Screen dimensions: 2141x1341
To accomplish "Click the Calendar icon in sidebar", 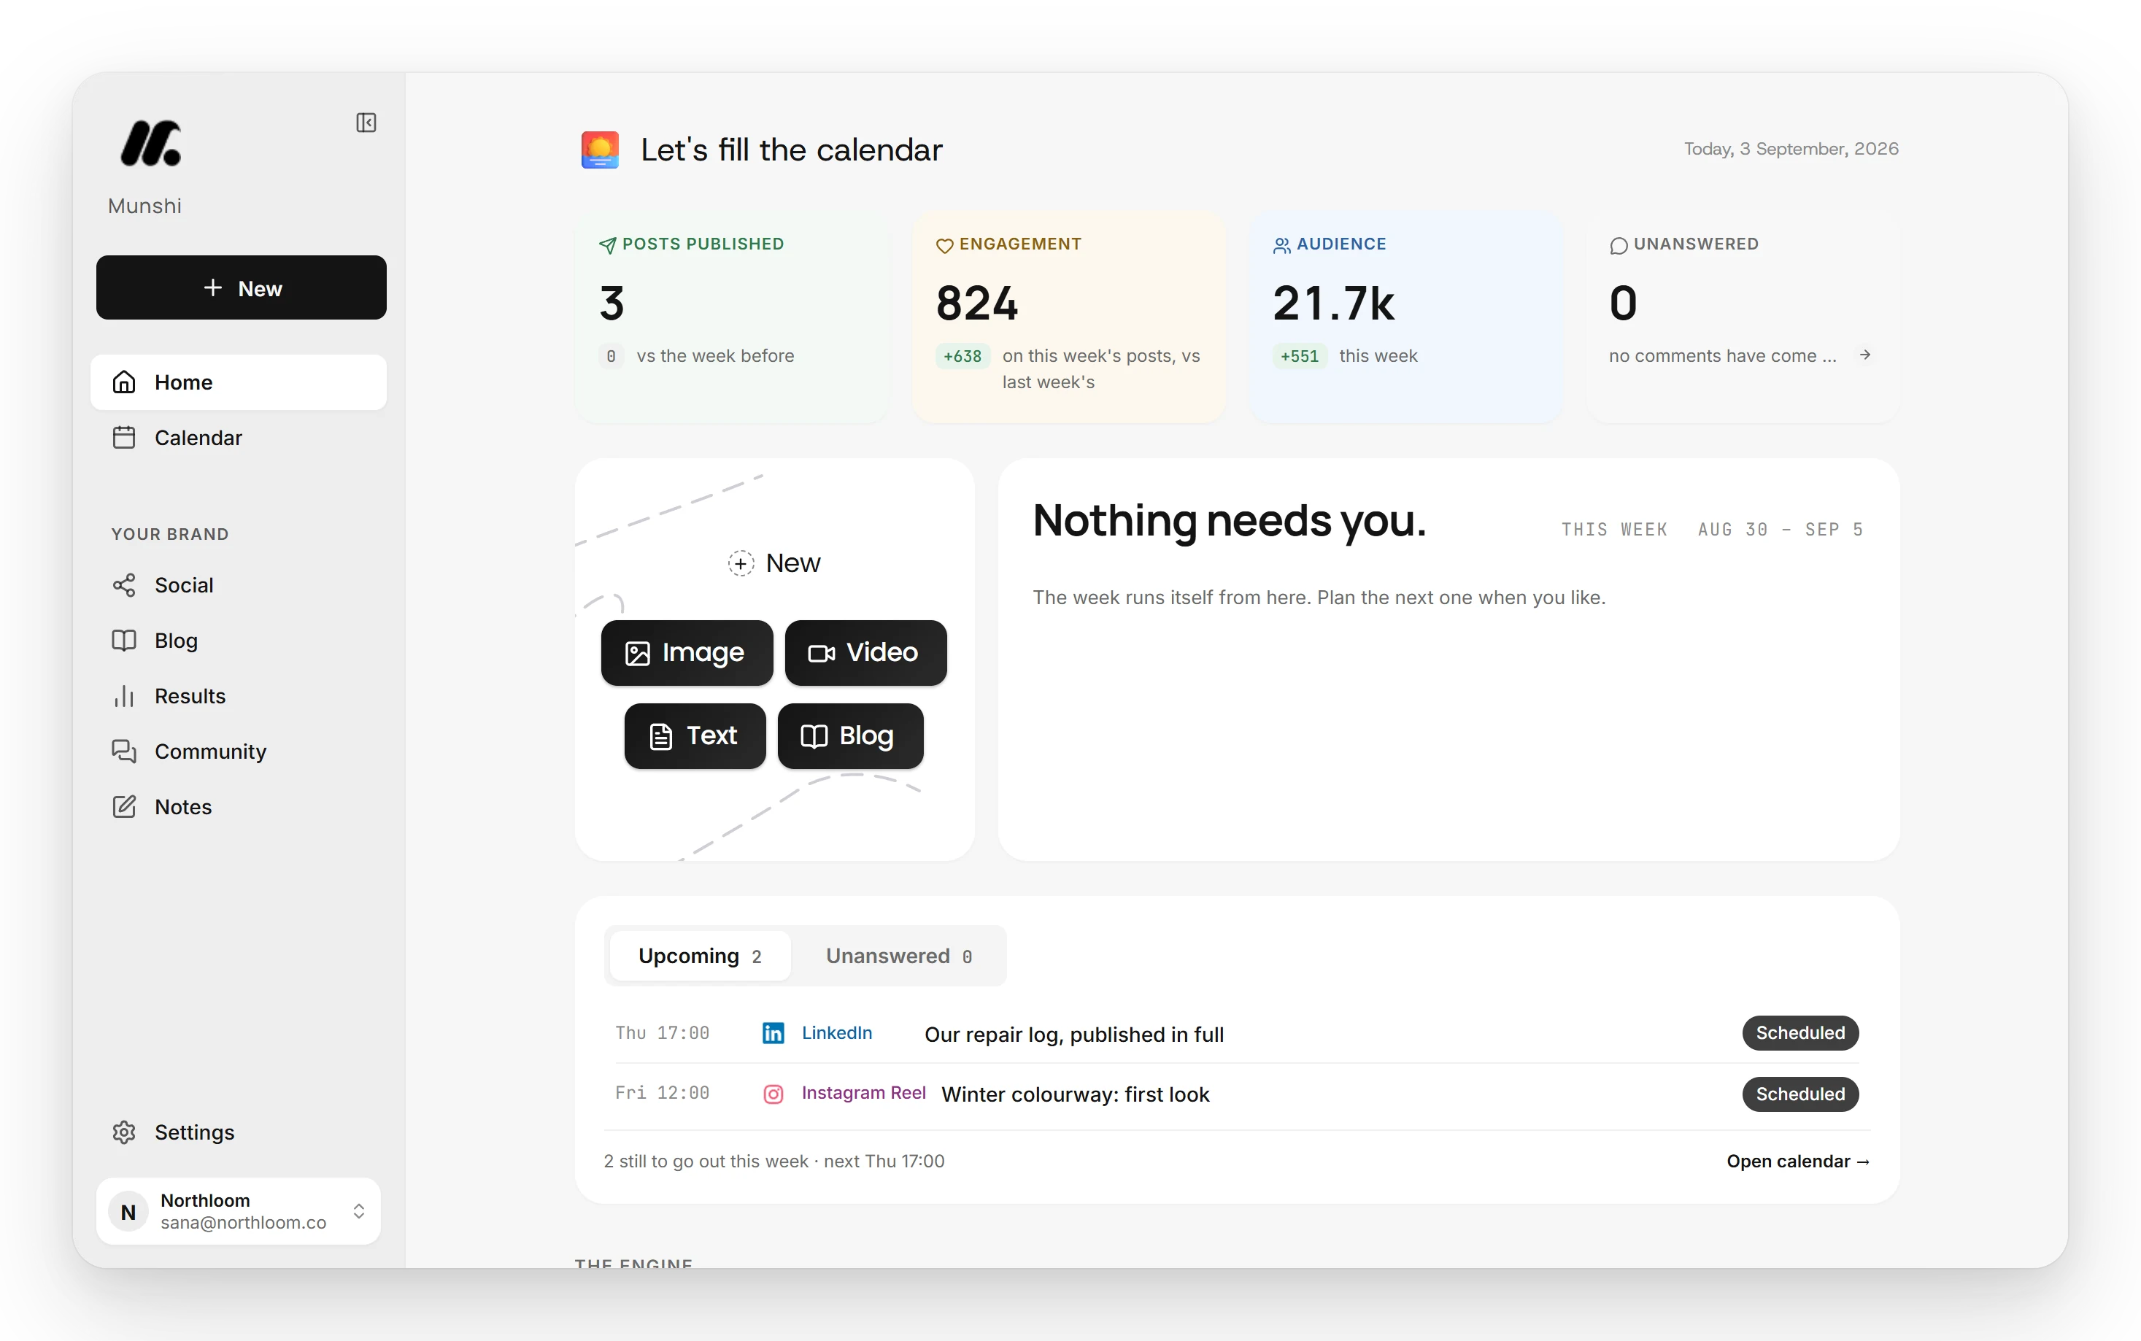I will click(x=124, y=437).
